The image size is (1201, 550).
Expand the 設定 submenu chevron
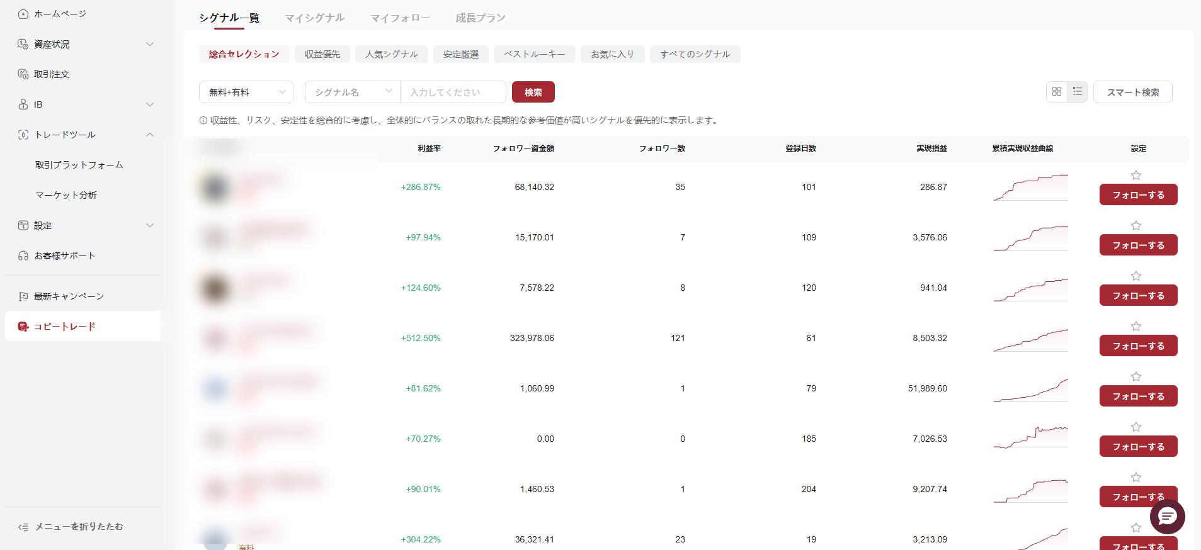pyautogui.click(x=150, y=225)
